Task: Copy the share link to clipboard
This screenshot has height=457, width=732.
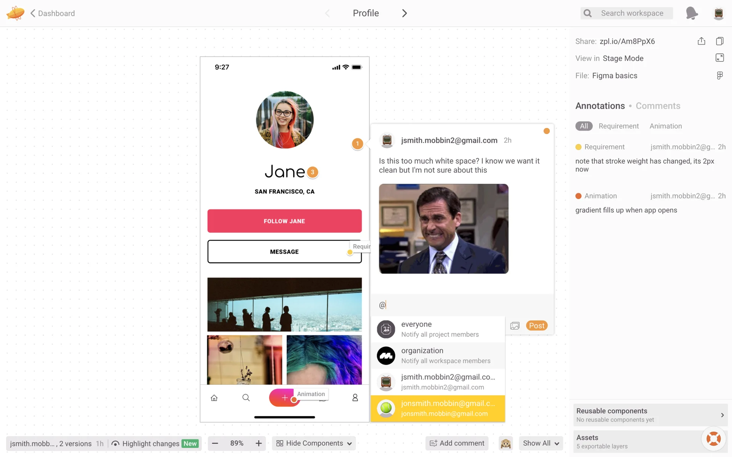Action: (719, 41)
